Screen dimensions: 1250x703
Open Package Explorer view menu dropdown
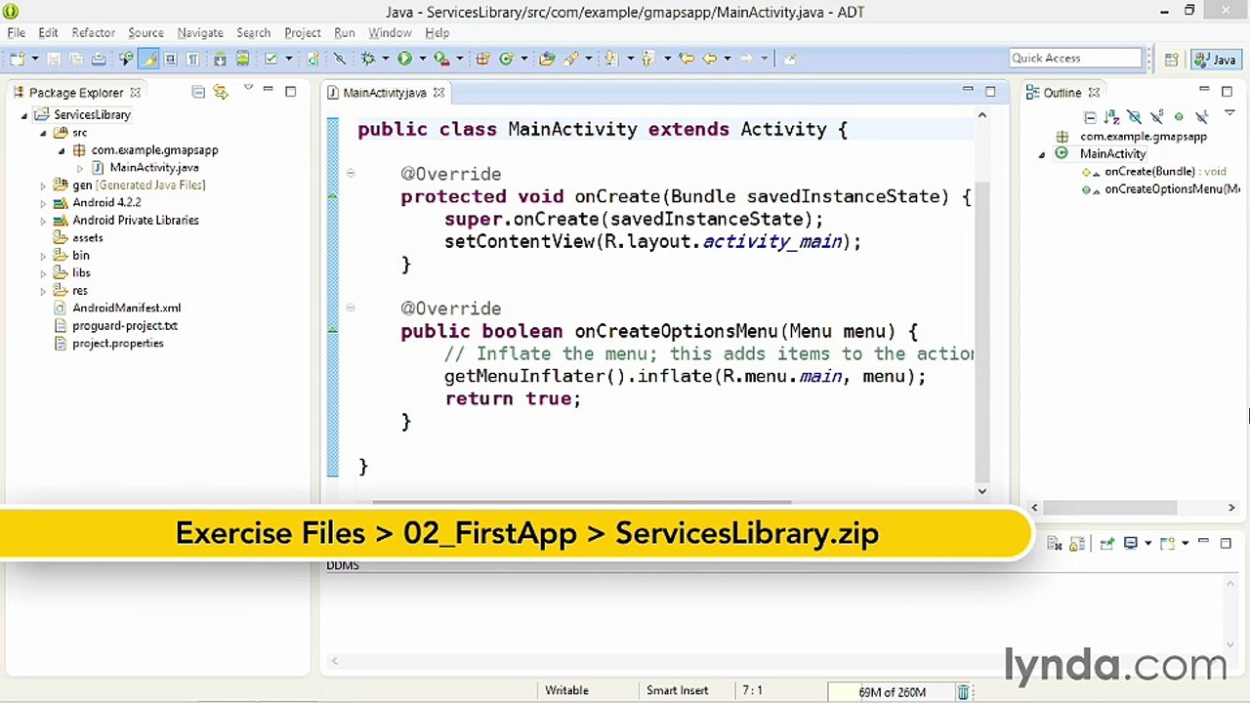point(248,89)
